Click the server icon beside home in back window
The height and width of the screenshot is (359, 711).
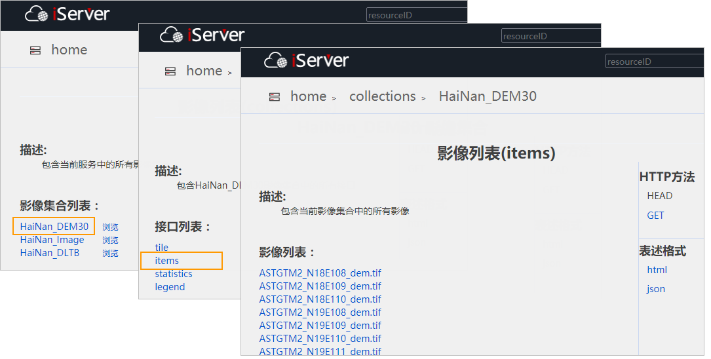pos(35,50)
